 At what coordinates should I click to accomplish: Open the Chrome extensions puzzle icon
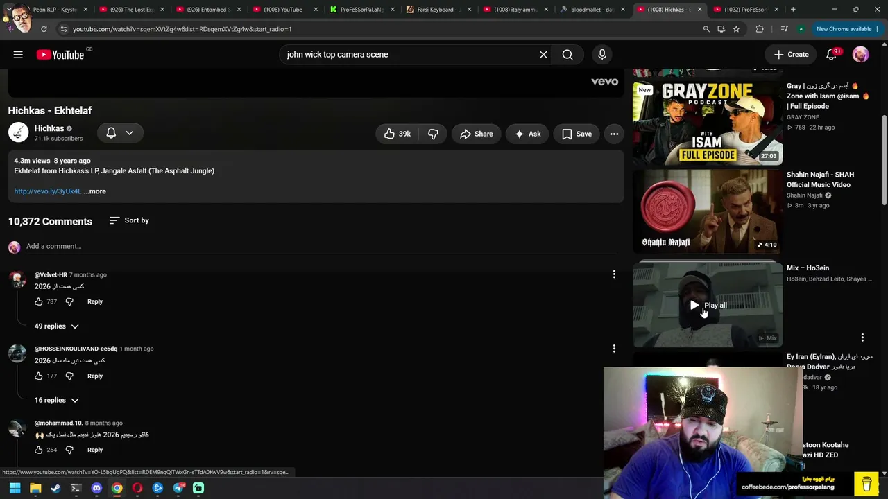point(760,29)
